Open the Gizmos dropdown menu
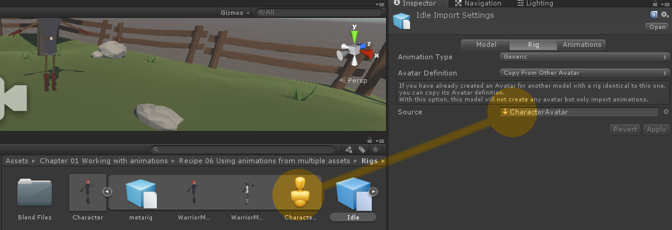Viewport: 672px width, 230px height. pyautogui.click(x=235, y=12)
